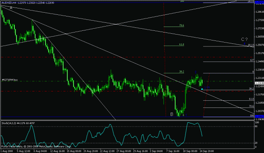This screenshot has height=153, width=264.
Task: Click the grey 78.6 retracement label beside price axis
Action: coord(251,106)
